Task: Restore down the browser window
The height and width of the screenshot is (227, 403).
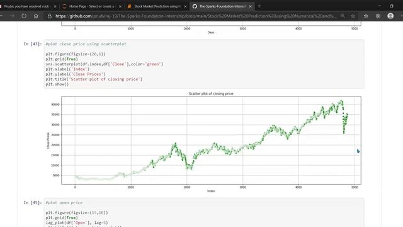Action: tap(392, 6)
